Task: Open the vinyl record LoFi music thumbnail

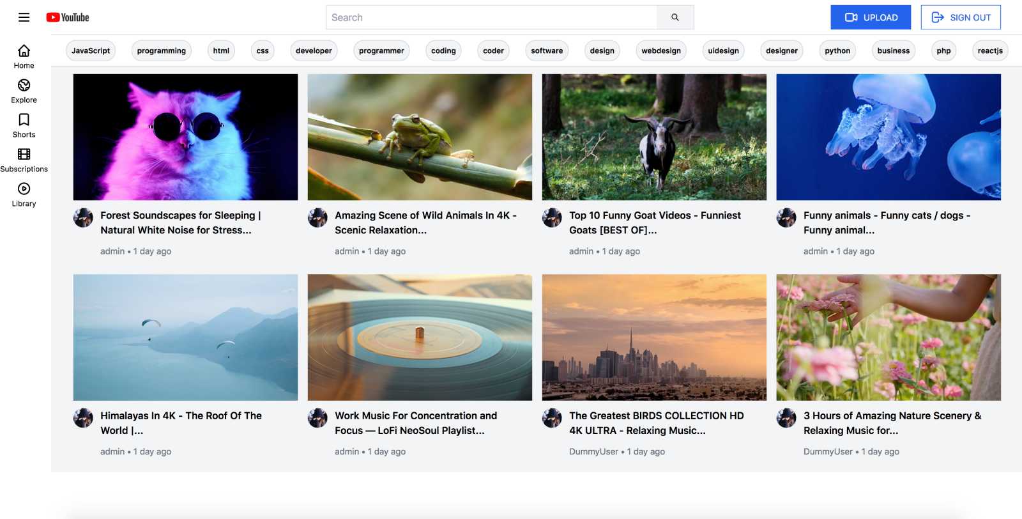Action: click(x=420, y=337)
